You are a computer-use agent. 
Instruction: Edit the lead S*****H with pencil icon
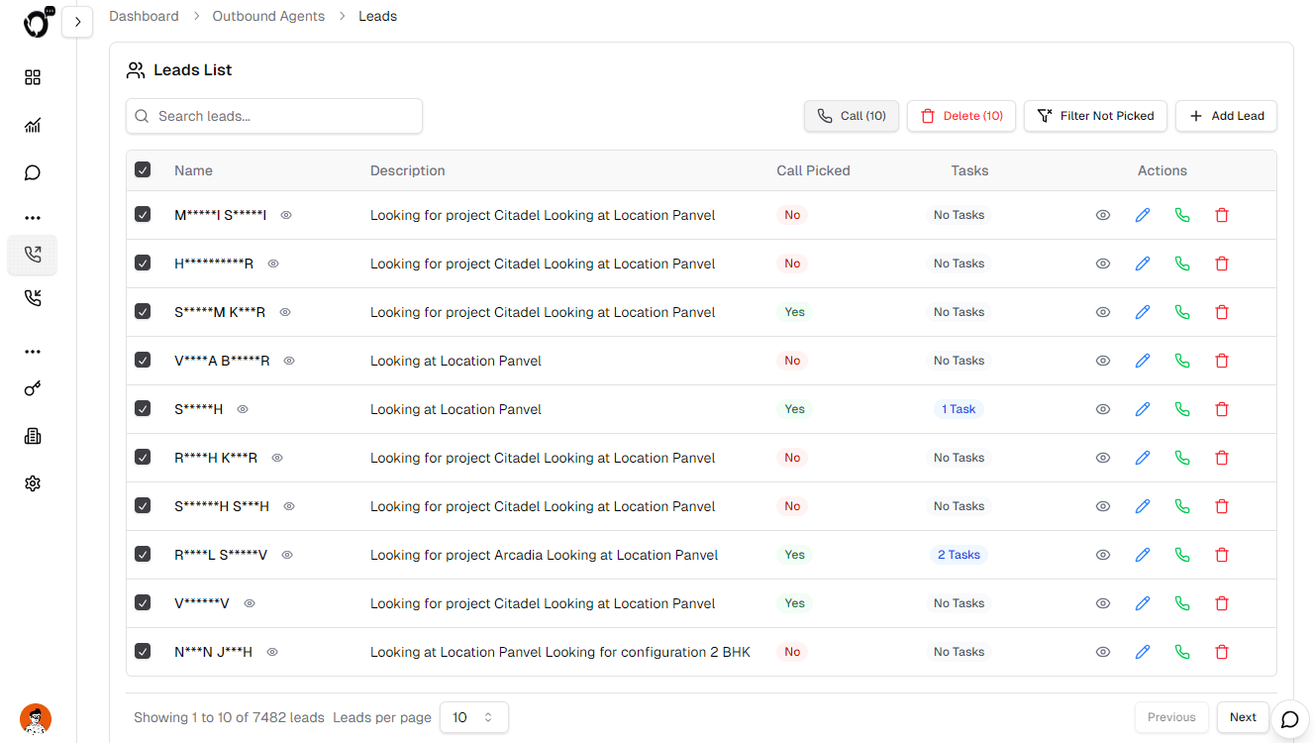(x=1143, y=408)
